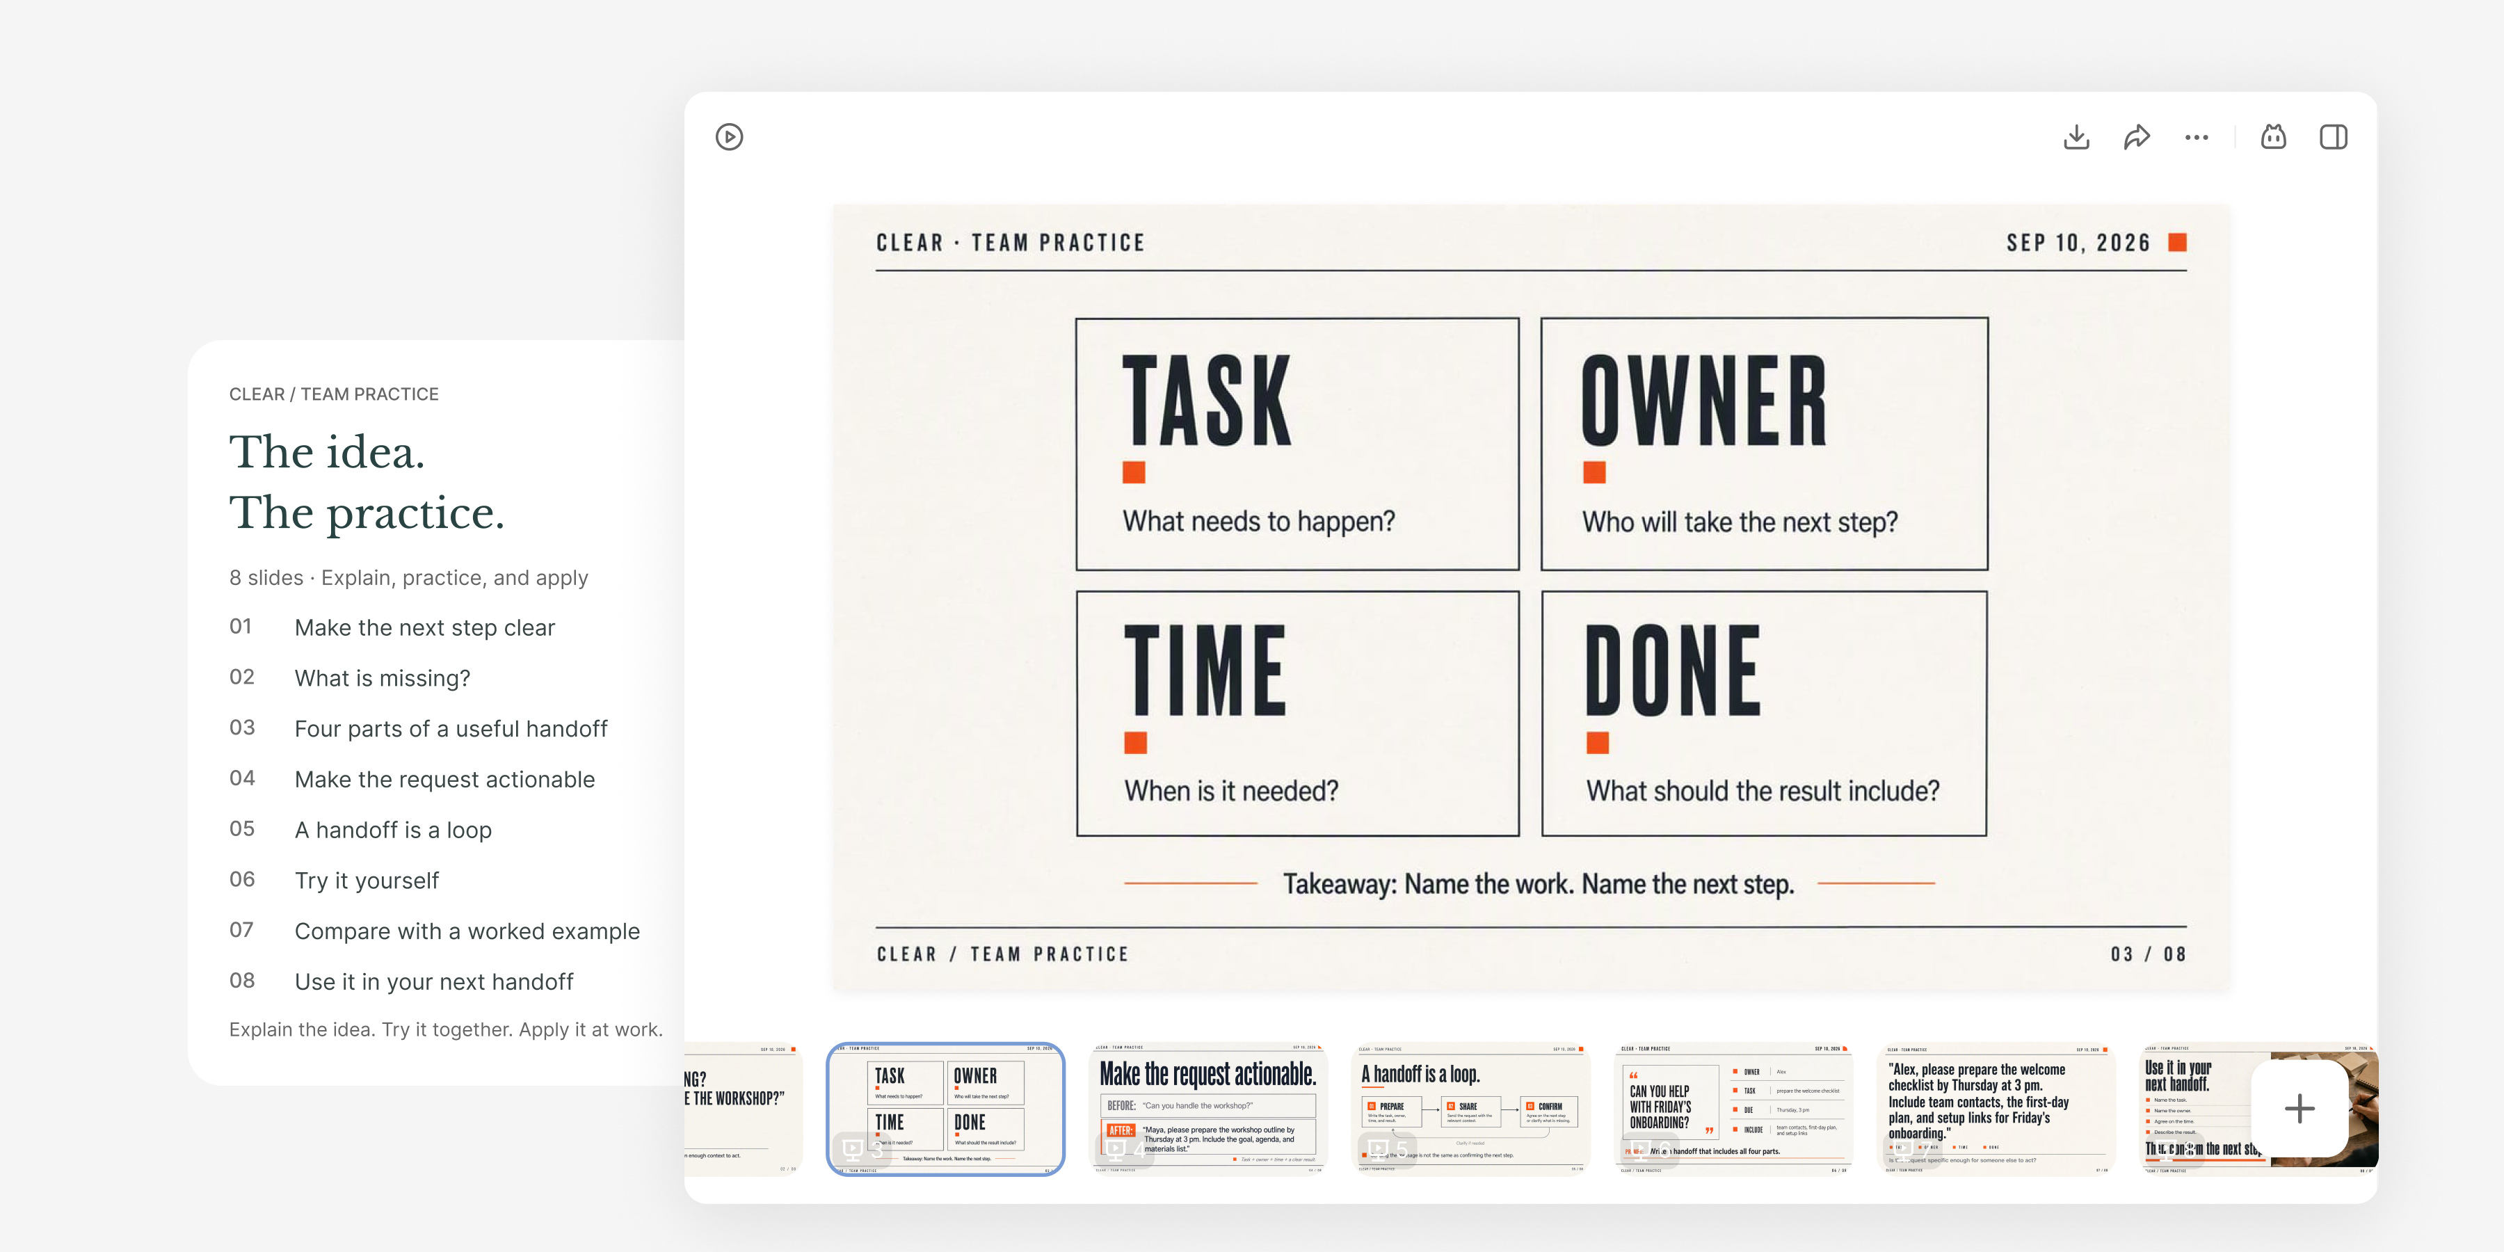The height and width of the screenshot is (1252, 2504).
Task: Click outline item 'Compare with a worked example'
Action: click(x=467, y=931)
